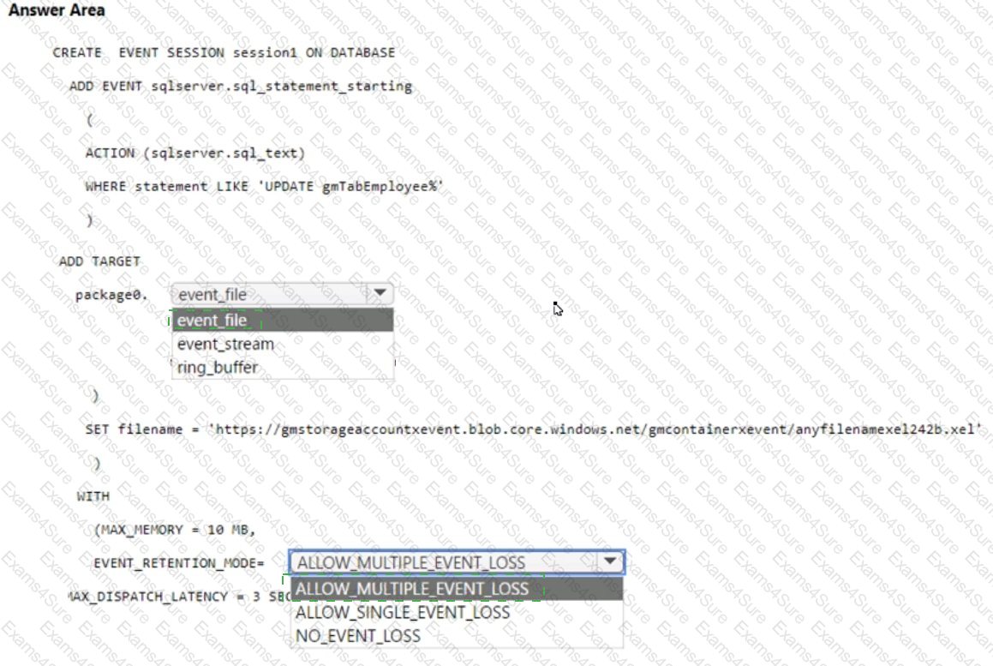Click the ADD EVENT sqlserver.sql_statement_starting line
Image resolution: width=993 pixels, height=666 pixels.
[241, 87]
